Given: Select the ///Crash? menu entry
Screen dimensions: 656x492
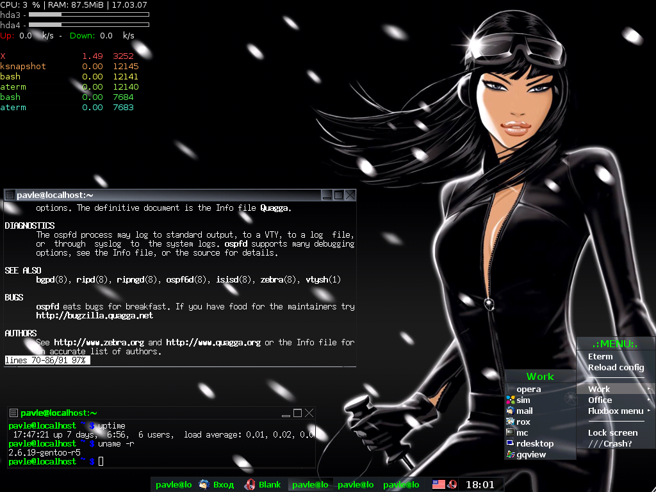Looking at the screenshot, I should click(x=616, y=443).
